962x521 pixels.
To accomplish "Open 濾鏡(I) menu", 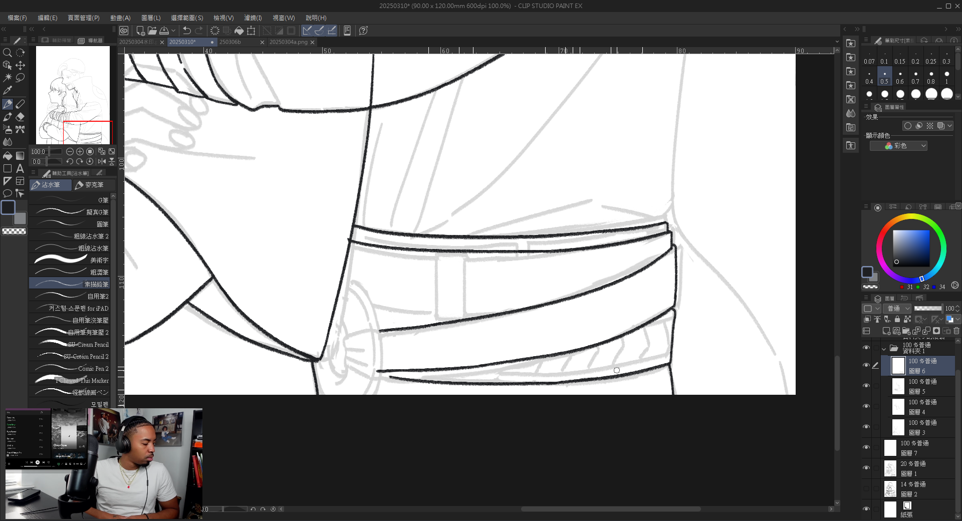I will (253, 18).
